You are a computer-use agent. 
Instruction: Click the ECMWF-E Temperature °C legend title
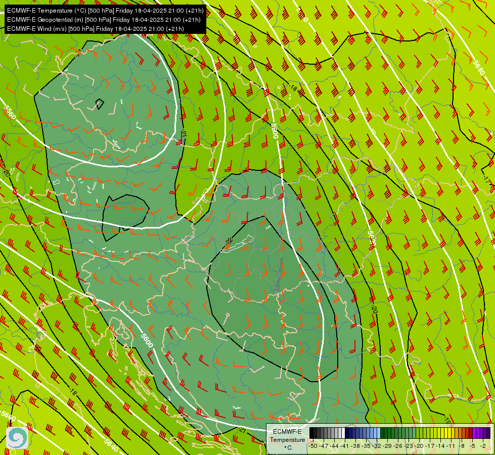[287, 439]
